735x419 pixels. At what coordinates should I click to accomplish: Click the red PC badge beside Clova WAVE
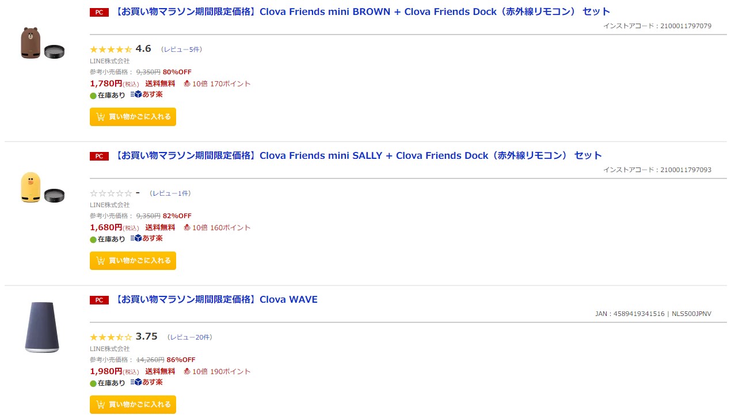pyautogui.click(x=99, y=300)
